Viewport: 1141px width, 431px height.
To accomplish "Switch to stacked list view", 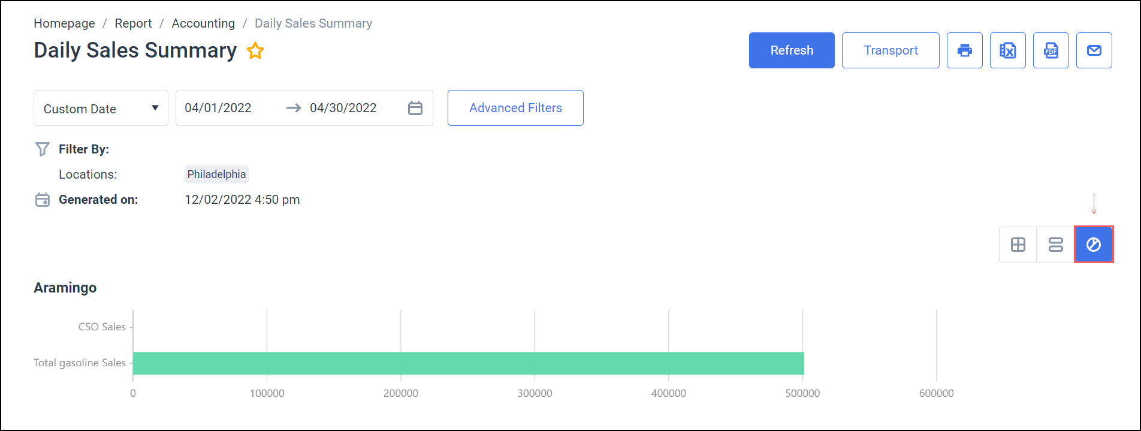I will click(x=1055, y=245).
